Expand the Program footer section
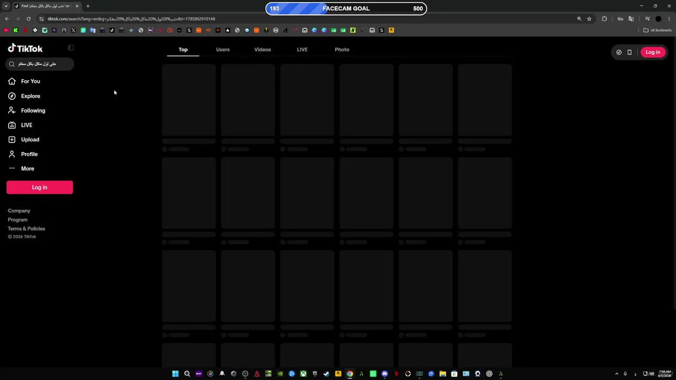 tap(17, 220)
